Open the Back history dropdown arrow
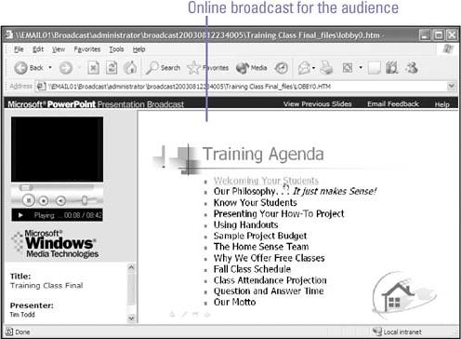 (x=50, y=67)
